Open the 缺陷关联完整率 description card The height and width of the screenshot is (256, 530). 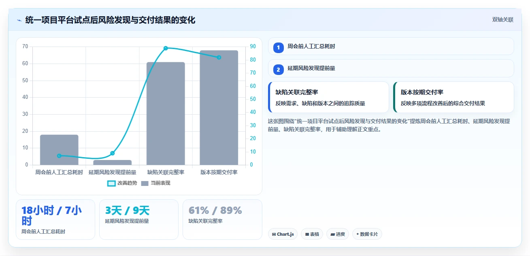[x=328, y=97]
